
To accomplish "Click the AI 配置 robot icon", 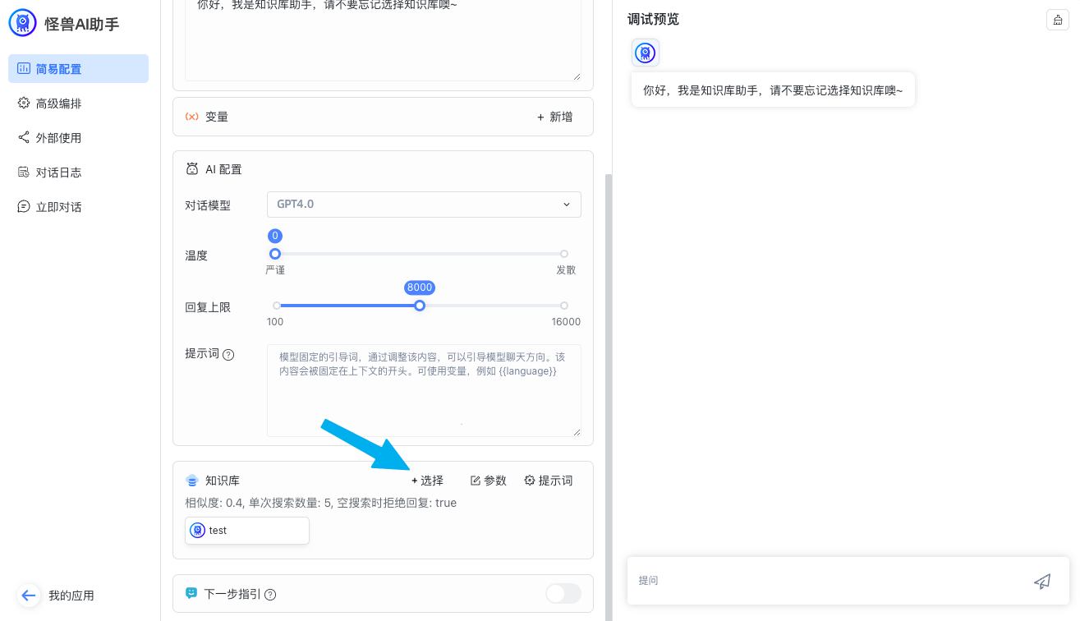I will [192, 169].
